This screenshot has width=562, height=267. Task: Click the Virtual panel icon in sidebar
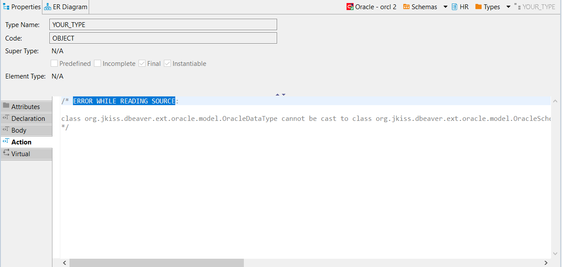pyautogui.click(x=6, y=153)
